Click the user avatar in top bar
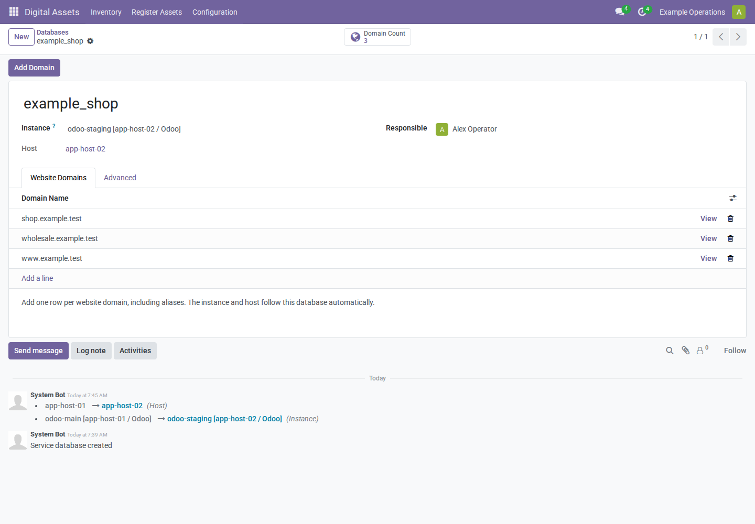Screen dimensions: 755x524 click(739, 12)
